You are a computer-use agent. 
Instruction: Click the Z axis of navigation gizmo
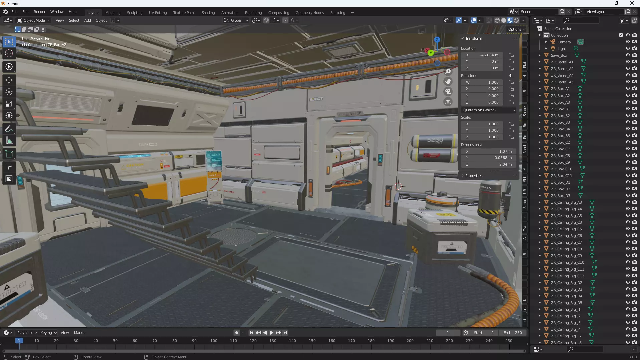(x=437, y=40)
